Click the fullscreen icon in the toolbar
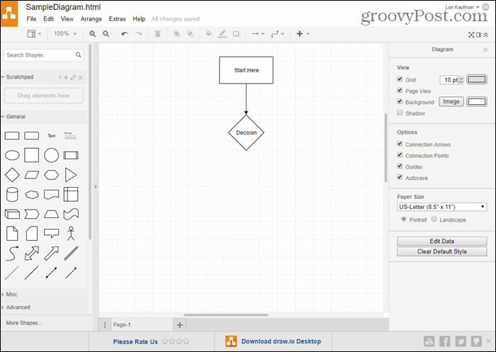This screenshot has width=496, height=352. tap(471, 35)
